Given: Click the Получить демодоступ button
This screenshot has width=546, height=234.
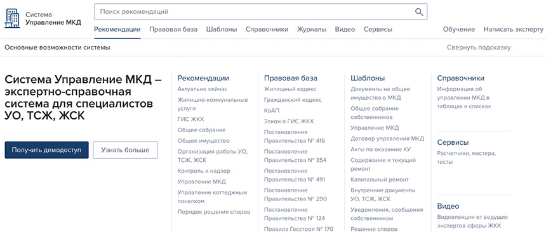Looking at the screenshot, I should [46, 150].
